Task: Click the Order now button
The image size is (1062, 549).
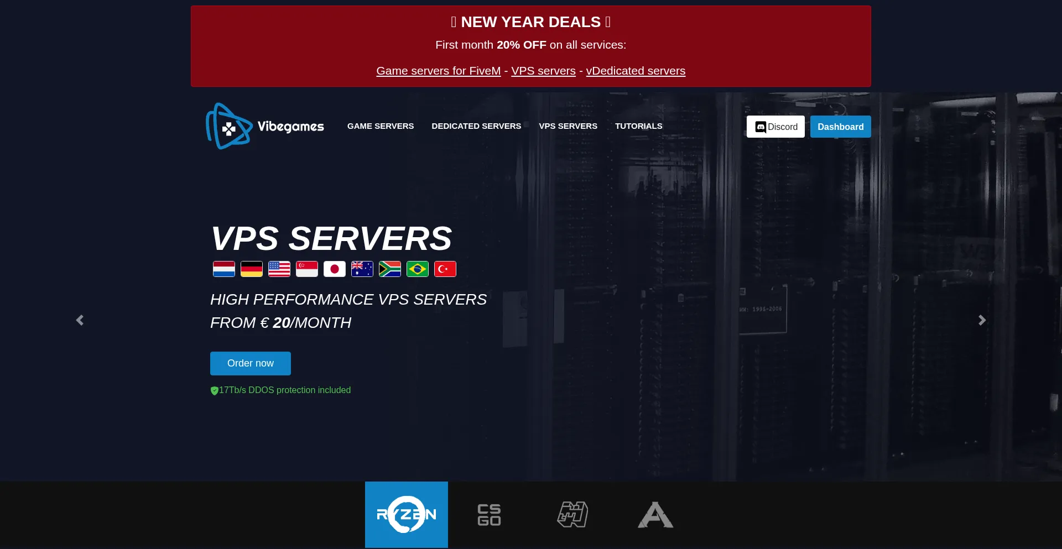Action: click(x=250, y=363)
